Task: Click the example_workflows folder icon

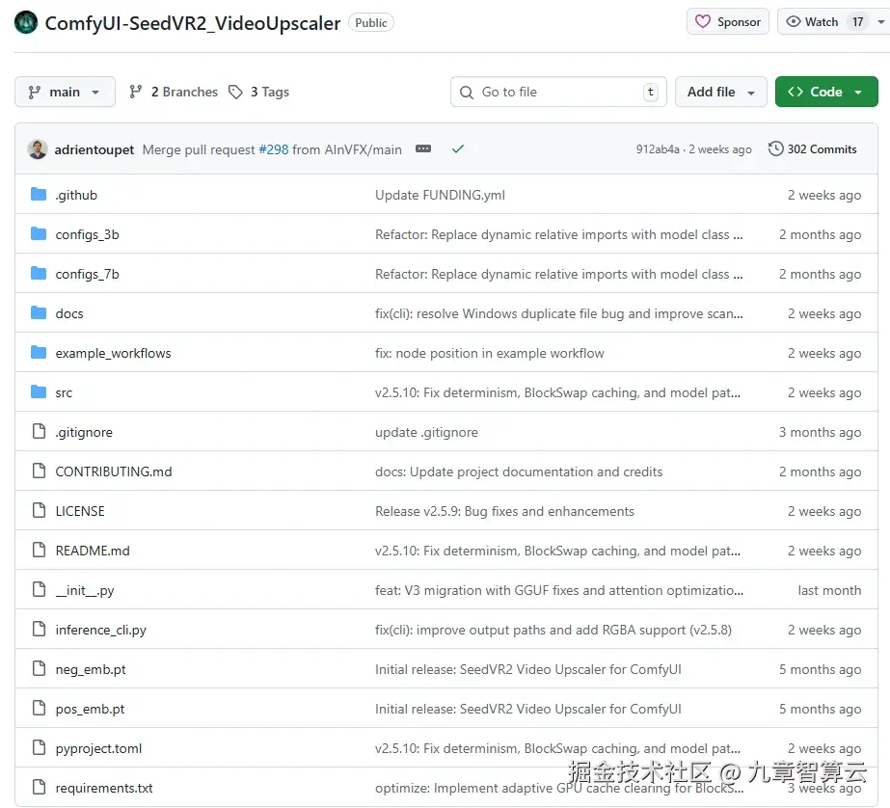Action: tap(39, 352)
